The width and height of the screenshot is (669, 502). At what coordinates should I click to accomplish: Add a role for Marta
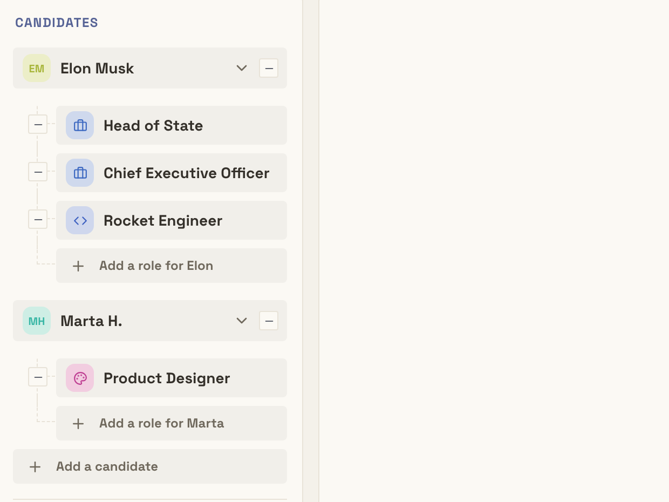172,423
